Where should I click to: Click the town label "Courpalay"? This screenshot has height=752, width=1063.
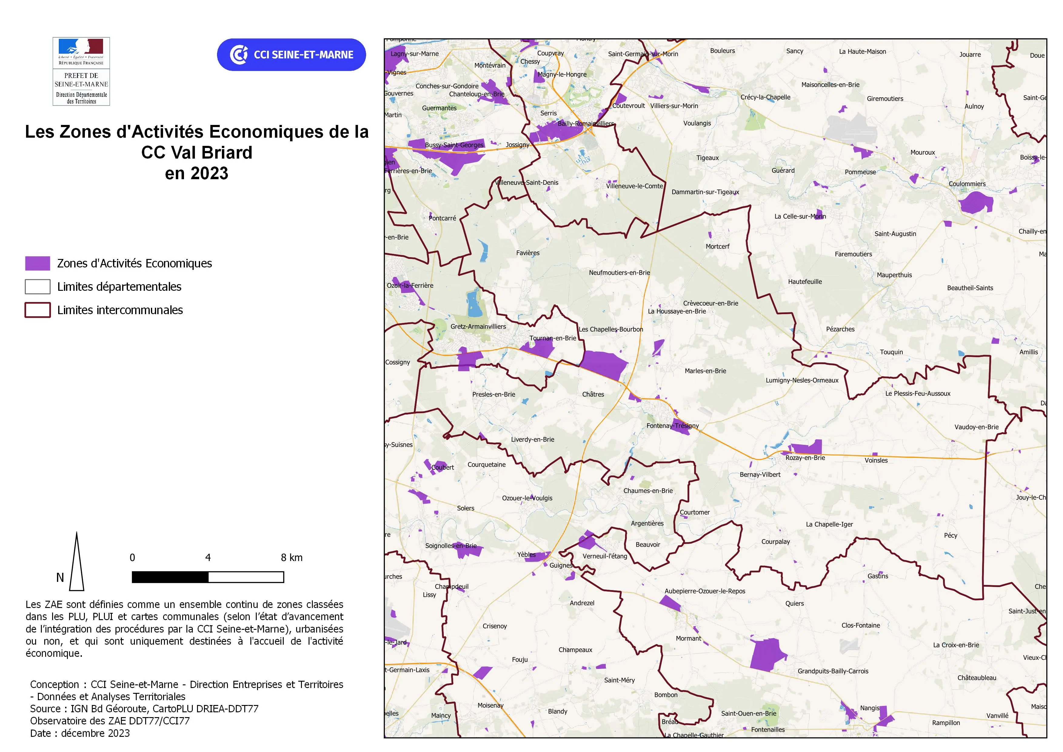[x=775, y=542]
